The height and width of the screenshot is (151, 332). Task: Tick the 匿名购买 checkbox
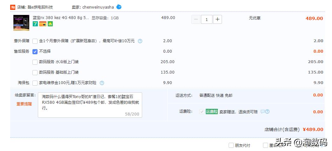(x=265, y=145)
